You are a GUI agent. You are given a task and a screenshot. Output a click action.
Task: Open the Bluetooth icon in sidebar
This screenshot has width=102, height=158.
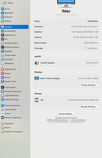click(x=3, y=13)
